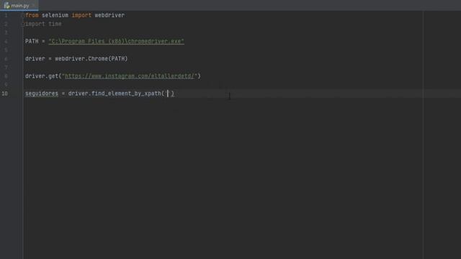461x259 pixels.
Task: Click the 'webdriver' name on line 1
Action: [x=109, y=15]
